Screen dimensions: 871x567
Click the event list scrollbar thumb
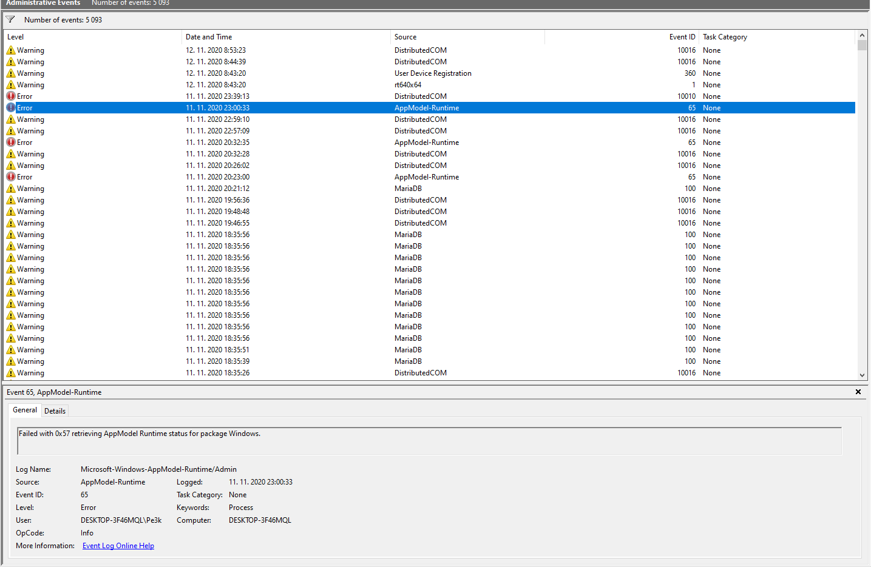click(x=862, y=45)
